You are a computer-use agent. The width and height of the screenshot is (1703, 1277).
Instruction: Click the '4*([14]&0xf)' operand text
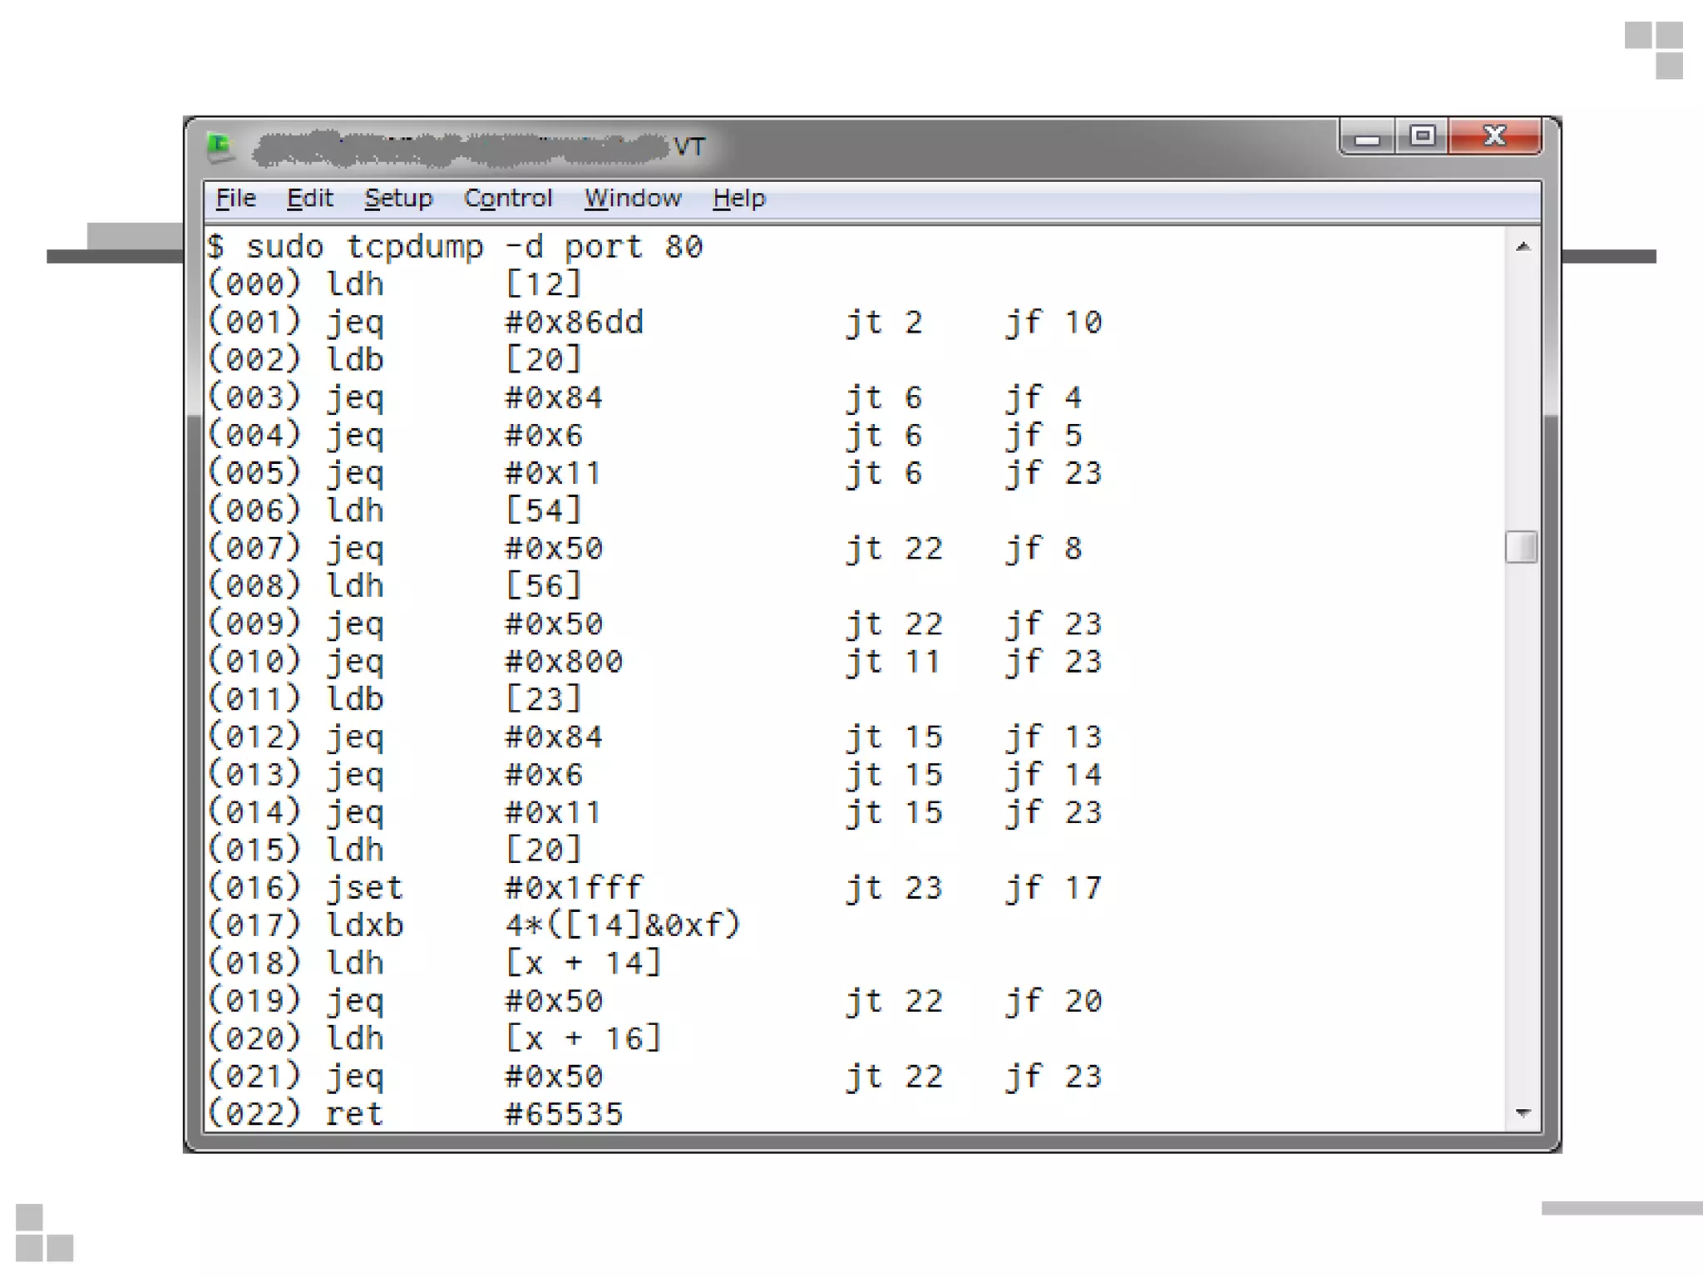(x=622, y=925)
